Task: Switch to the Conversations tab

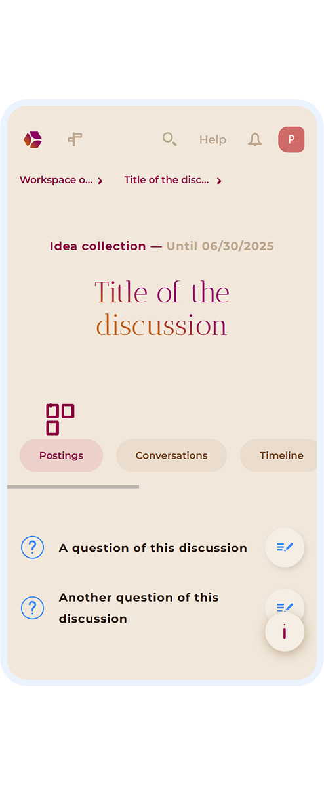Action: pyautogui.click(x=171, y=456)
